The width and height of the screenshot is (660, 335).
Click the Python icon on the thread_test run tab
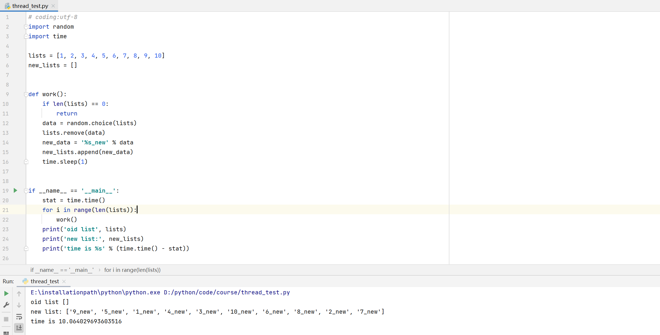pos(25,281)
